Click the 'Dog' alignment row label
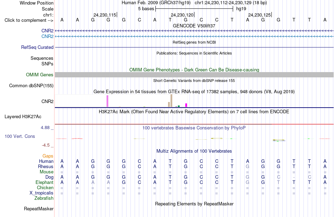This screenshot has height=217, width=334. [49, 177]
